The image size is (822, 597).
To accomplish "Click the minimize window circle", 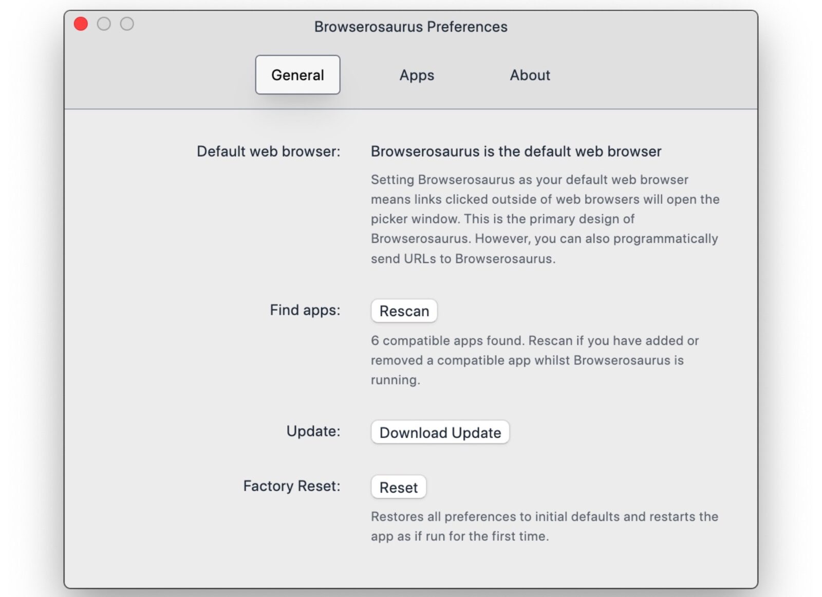I will tap(104, 24).
